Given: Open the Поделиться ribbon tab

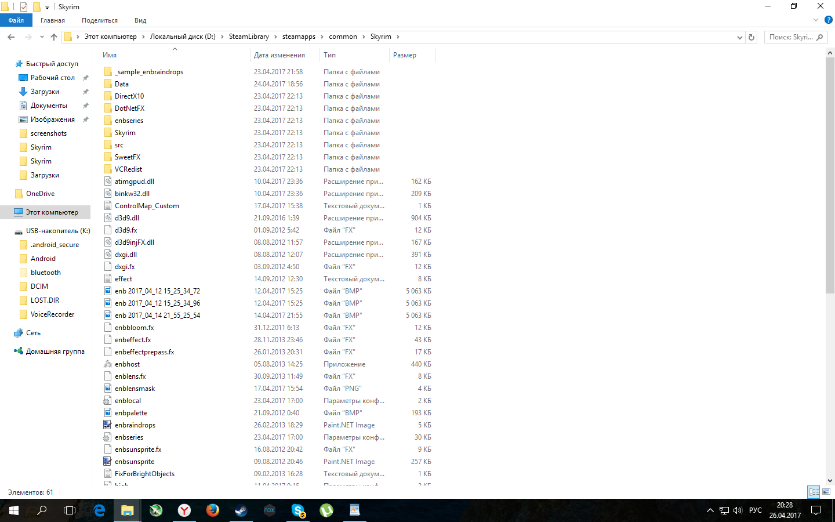Looking at the screenshot, I should (x=100, y=20).
